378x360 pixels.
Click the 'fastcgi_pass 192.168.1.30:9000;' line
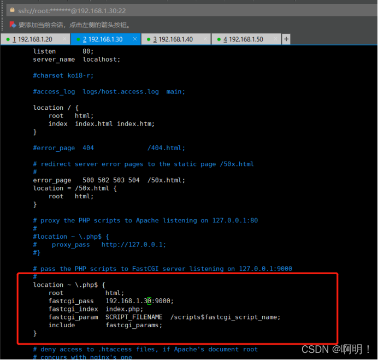tap(111, 301)
